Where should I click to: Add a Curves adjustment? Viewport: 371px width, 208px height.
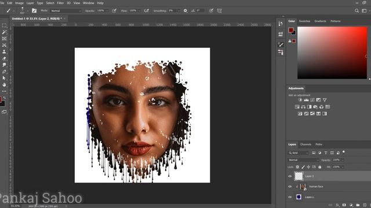click(312, 100)
